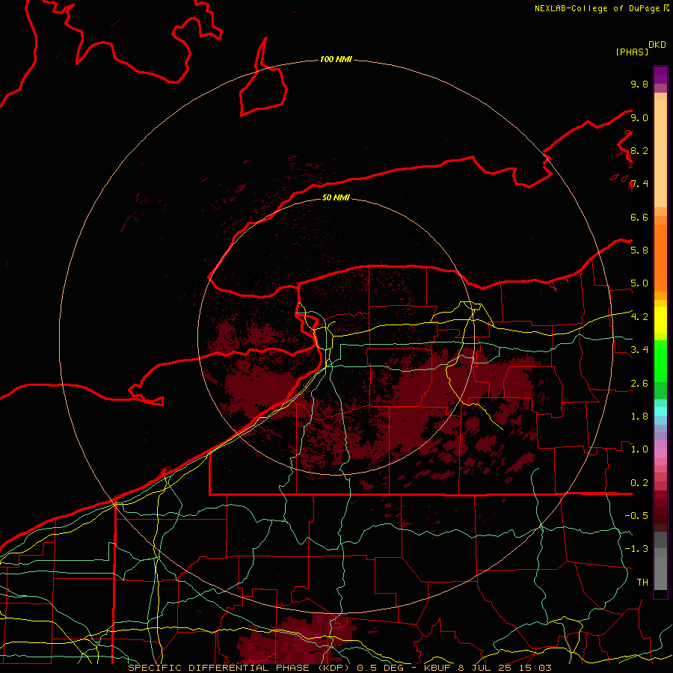
Task: Click the 9.0 scale value
Action: [639, 118]
